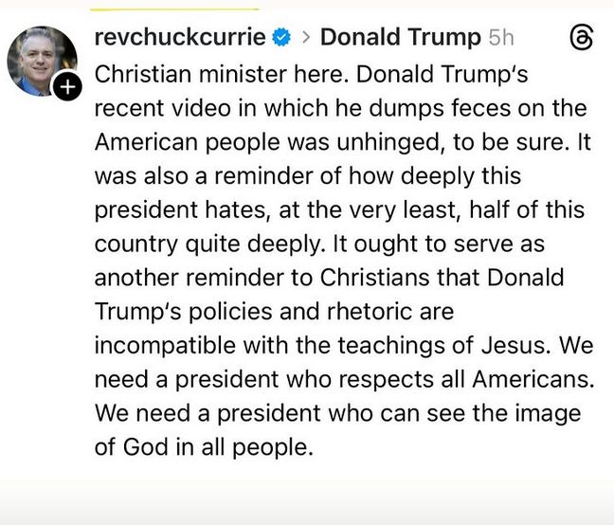Click the line 'Trump's policies and rhetoric are'
The image size is (614, 525).
click(x=274, y=312)
